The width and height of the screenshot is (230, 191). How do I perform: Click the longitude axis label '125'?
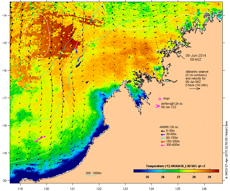click(178, 189)
